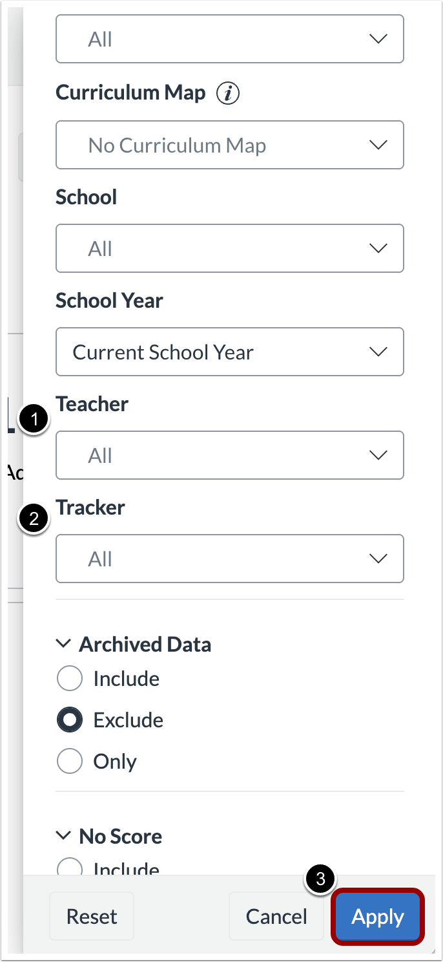Screen dimensions: 443x962
Task: Select the Exclude option under Archived Data
Action: pyautogui.click(x=70, y=720)
